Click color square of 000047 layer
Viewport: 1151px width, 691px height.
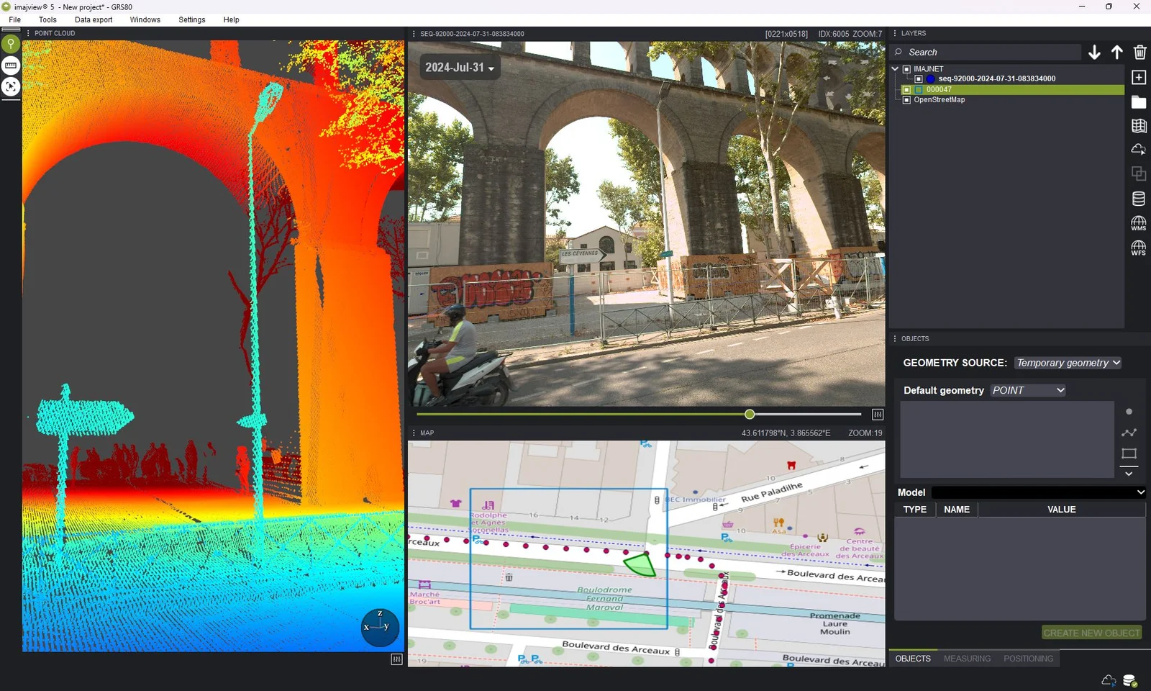tap(919, 90)
